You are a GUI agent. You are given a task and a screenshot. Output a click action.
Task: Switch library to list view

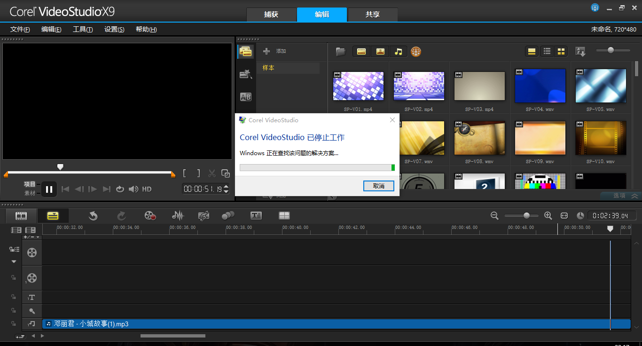click(547, 52)
